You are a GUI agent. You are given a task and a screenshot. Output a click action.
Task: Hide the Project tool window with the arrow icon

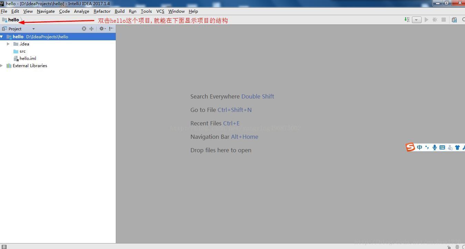(111, 29)
